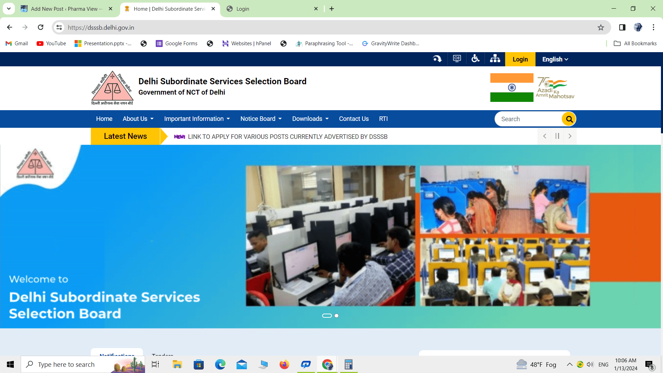Toggle the news ticker pause button
This screenshot has width=663, height=373.
pos(557,136)
